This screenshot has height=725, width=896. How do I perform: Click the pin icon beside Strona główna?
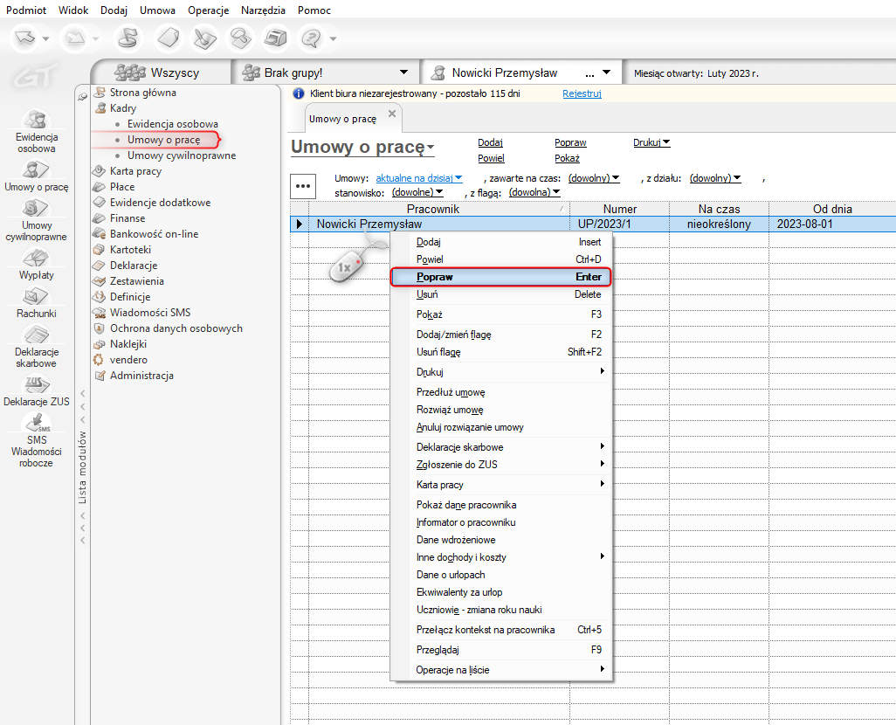[82, 96]
